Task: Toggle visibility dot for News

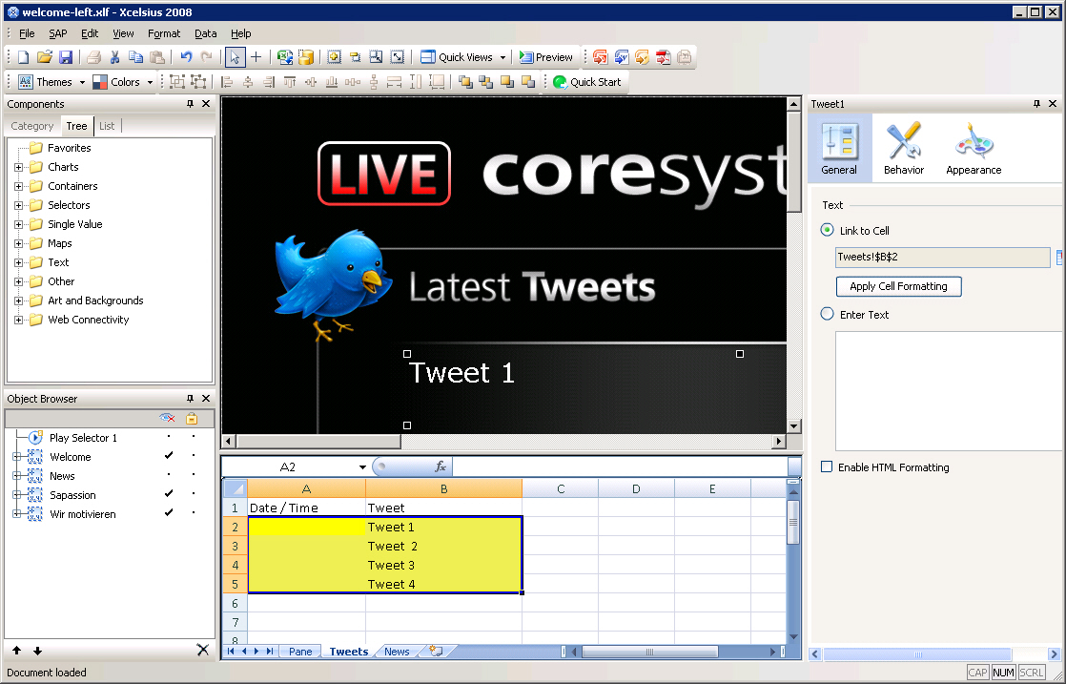Action: (169, 474)
